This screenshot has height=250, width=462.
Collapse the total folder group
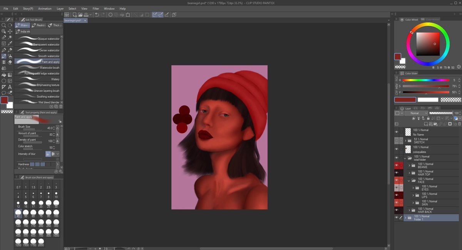pos(405,158)
